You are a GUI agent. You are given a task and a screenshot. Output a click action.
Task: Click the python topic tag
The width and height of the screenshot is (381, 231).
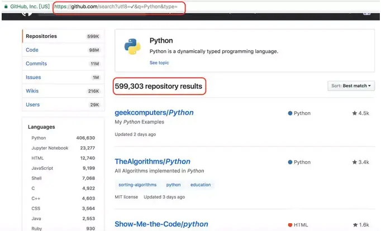tap(174, 185)
